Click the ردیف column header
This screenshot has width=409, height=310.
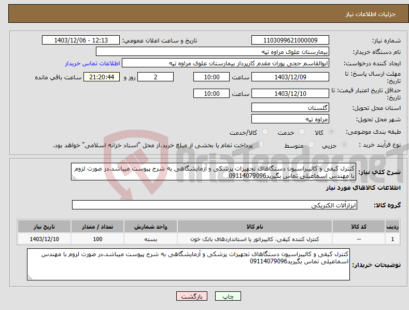click(392, 227)
